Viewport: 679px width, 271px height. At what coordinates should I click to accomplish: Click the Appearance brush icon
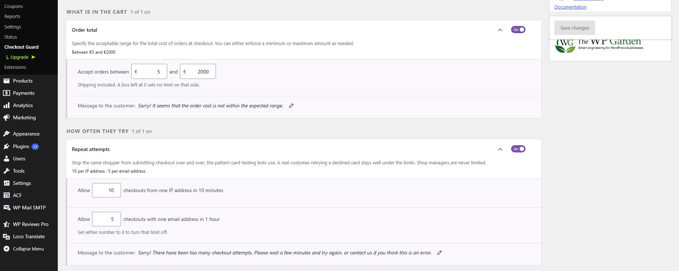click(7, 134)
